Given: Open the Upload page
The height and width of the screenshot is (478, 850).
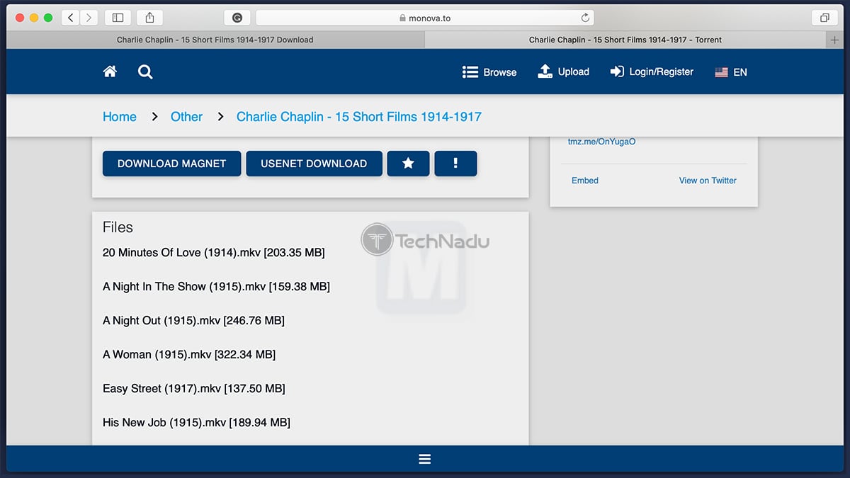Looking at the screenshot, I should tap(564, 72).
